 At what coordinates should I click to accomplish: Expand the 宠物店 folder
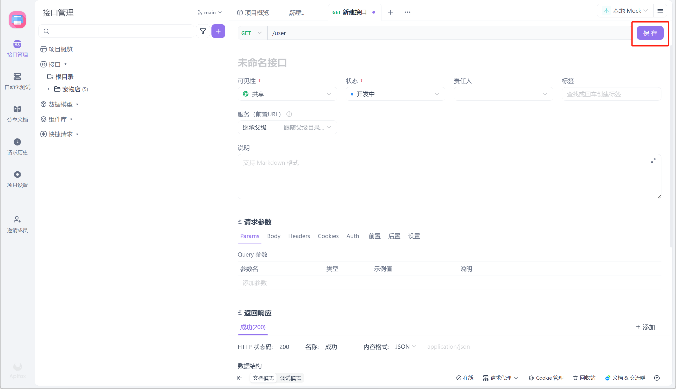tap(48, 89)
